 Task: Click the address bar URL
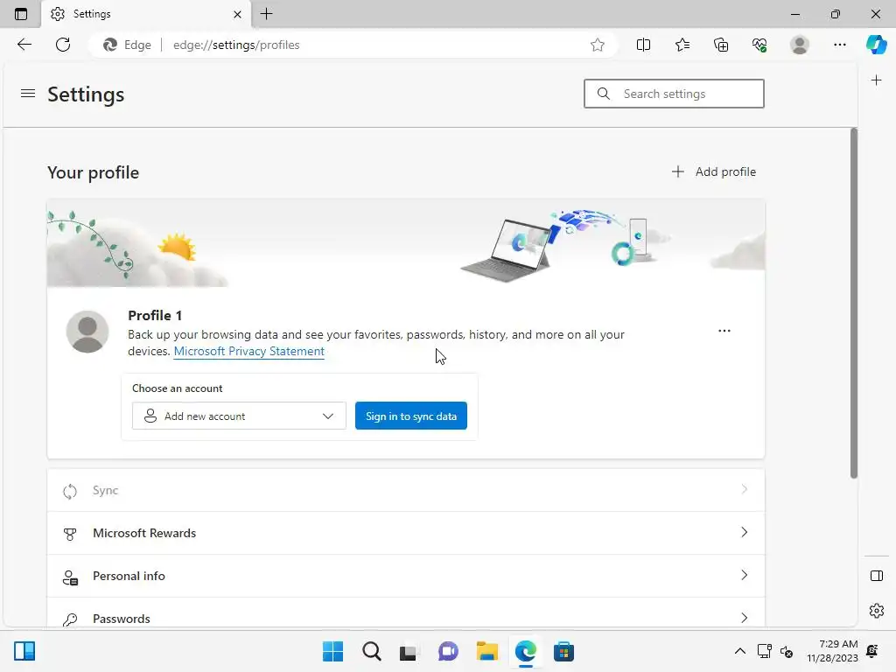coord(236,45)
